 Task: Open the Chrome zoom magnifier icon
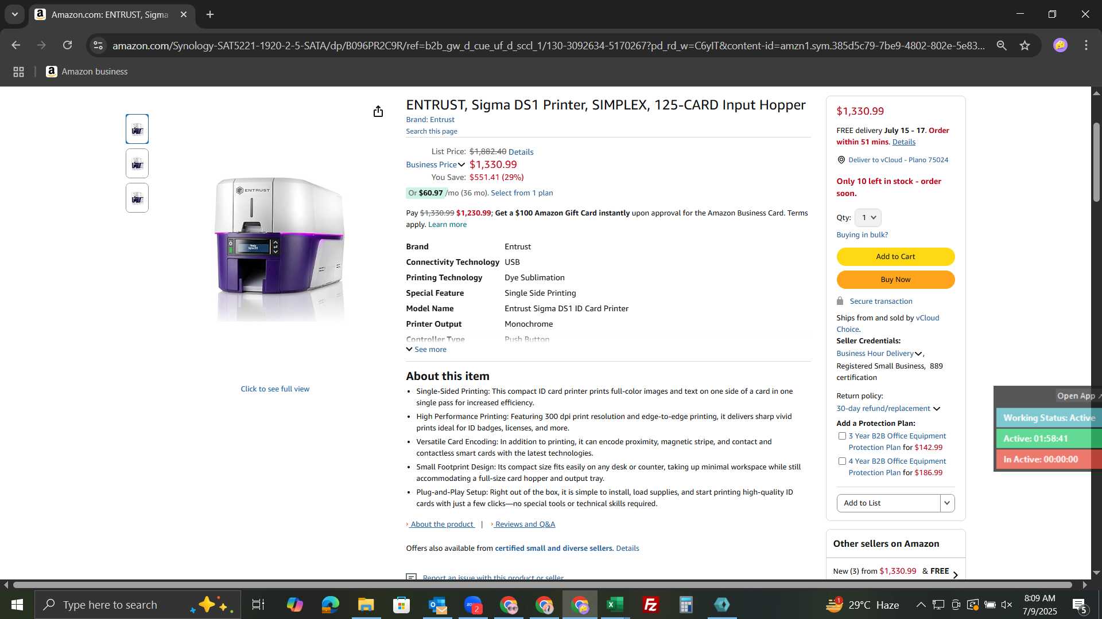[1002, 45]
